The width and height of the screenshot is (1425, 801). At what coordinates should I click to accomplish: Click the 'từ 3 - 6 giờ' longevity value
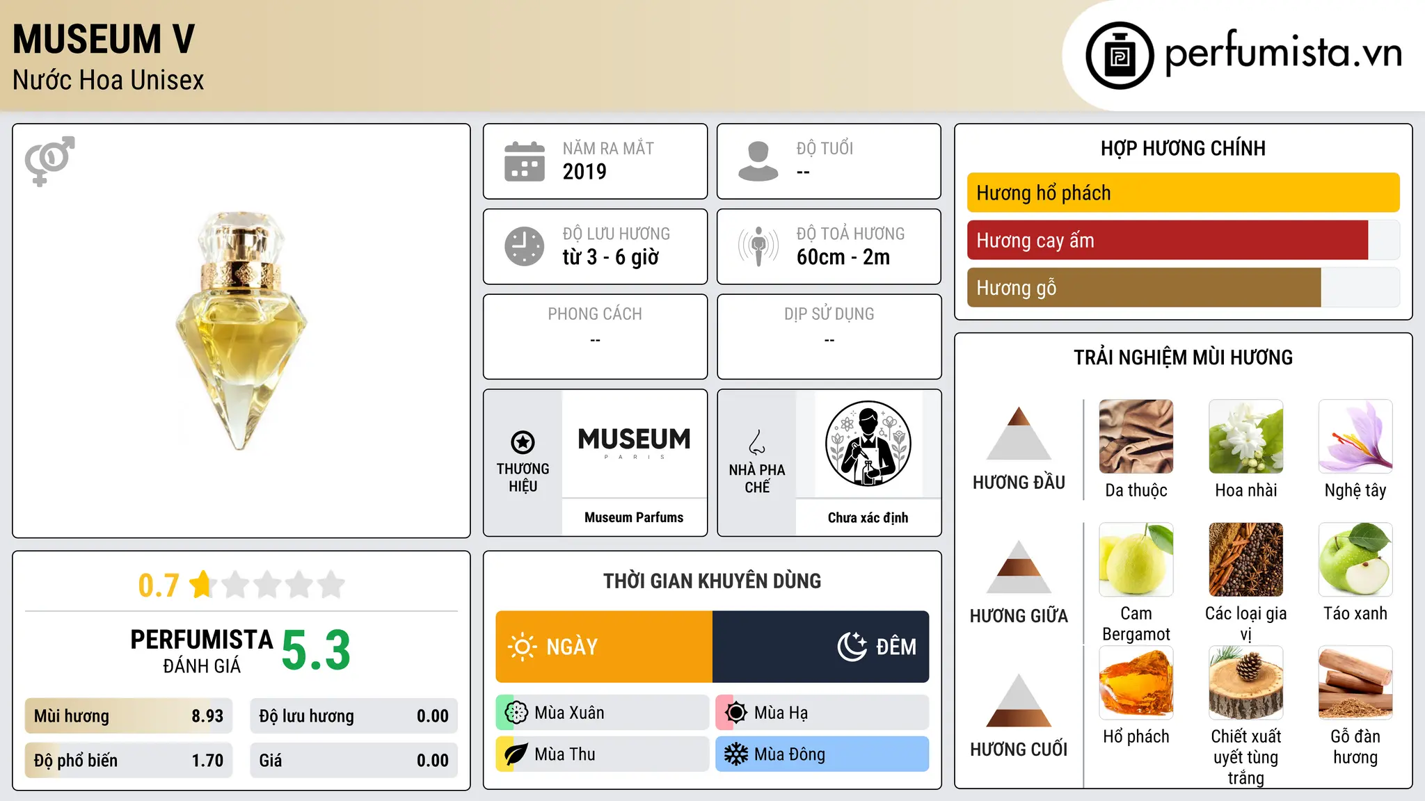click(611, 257)
